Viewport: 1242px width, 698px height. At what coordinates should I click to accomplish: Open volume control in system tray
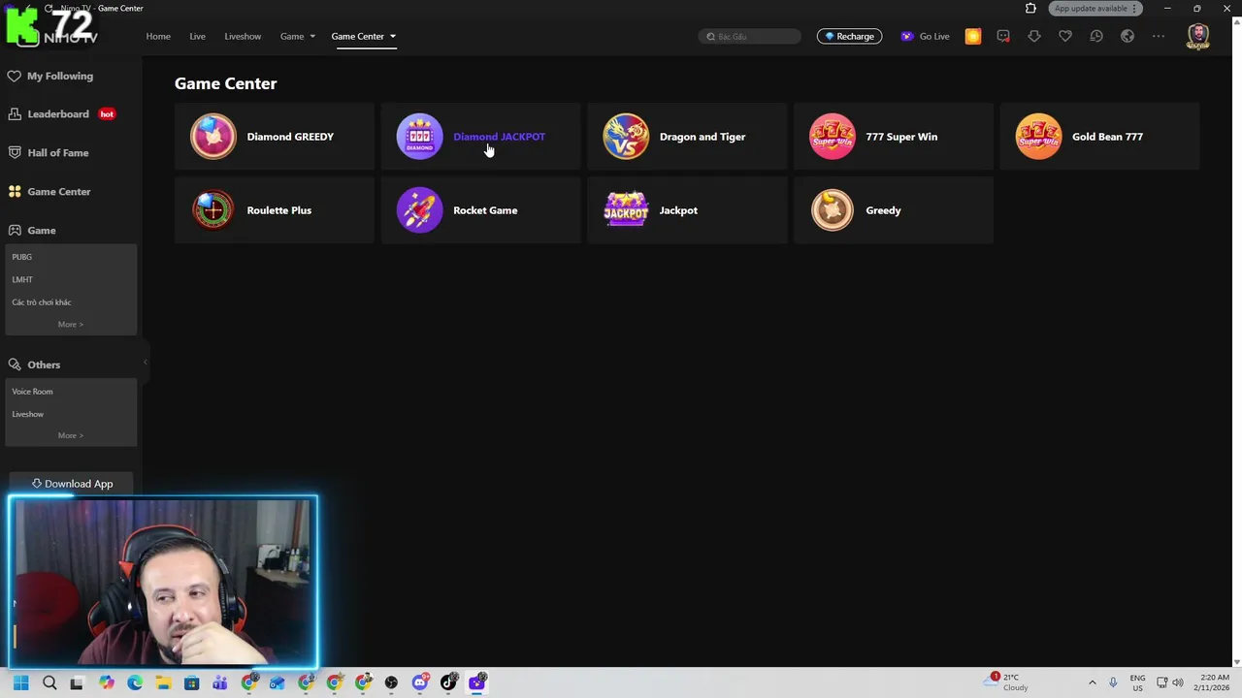1177,682
